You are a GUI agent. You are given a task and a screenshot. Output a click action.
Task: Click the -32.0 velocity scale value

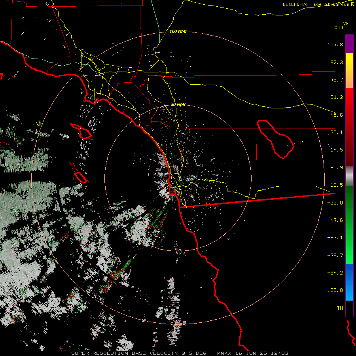335,203
